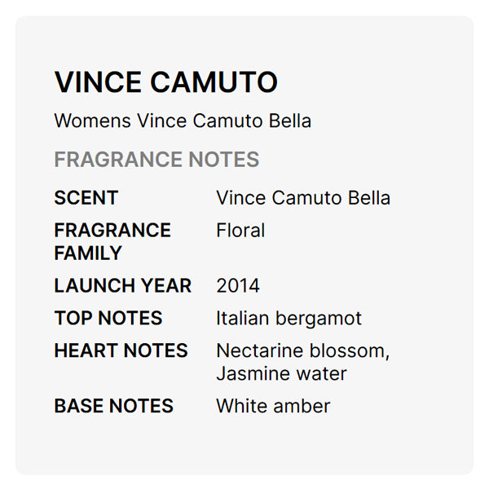Click the Floral fragrance family value
This screenshot has height=489, width=489.
[240, 231]
